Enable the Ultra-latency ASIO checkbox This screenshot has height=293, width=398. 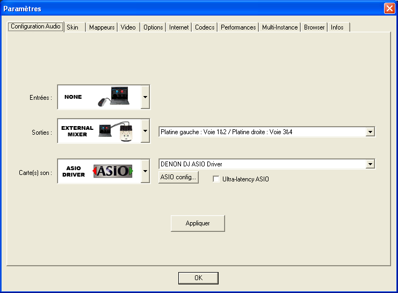point(216,179)
